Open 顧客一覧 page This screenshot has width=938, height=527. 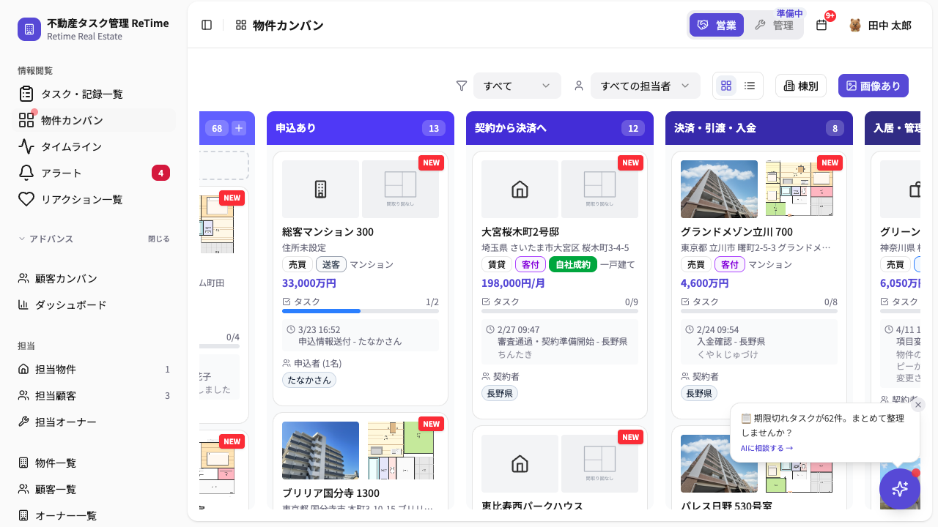94,489
